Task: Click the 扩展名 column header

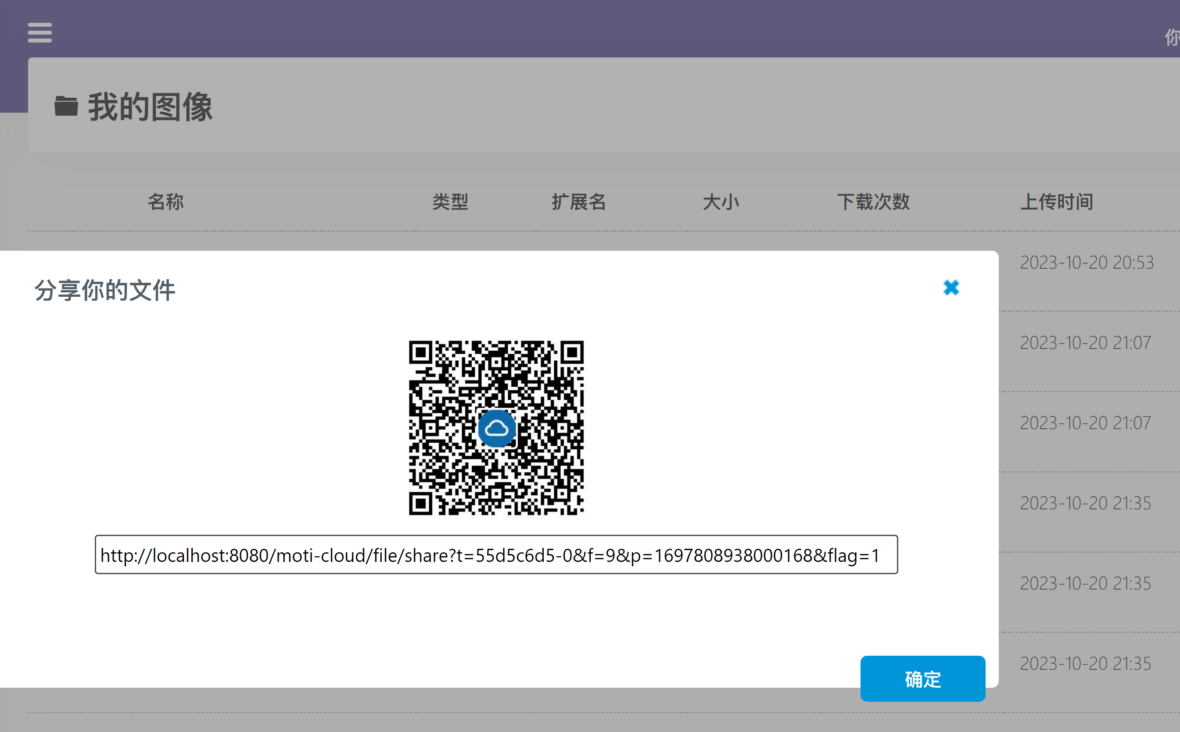Action: pyautogui.click(x=579, y=201)
